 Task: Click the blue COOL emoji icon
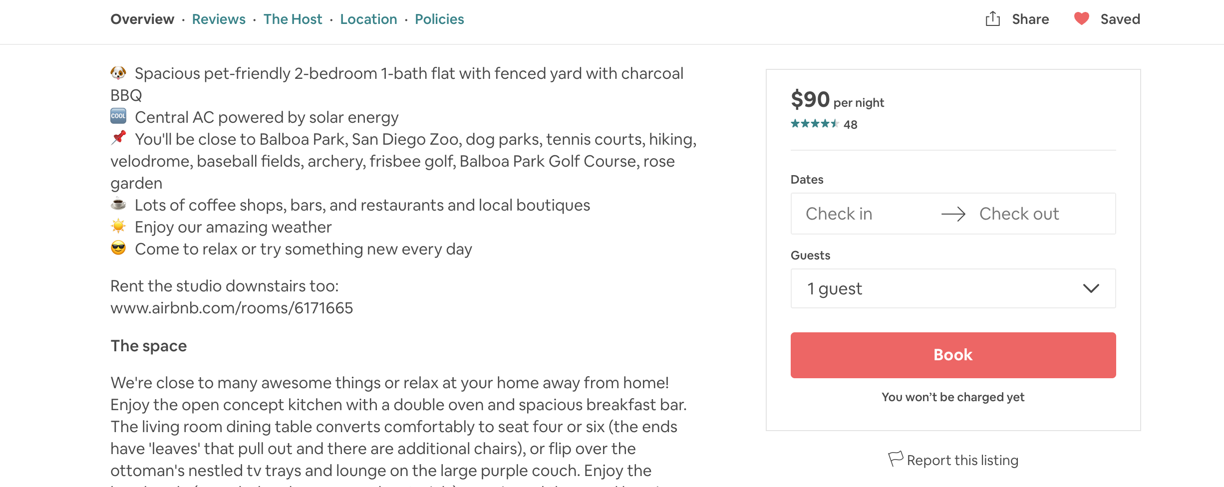tap(118, 116)
